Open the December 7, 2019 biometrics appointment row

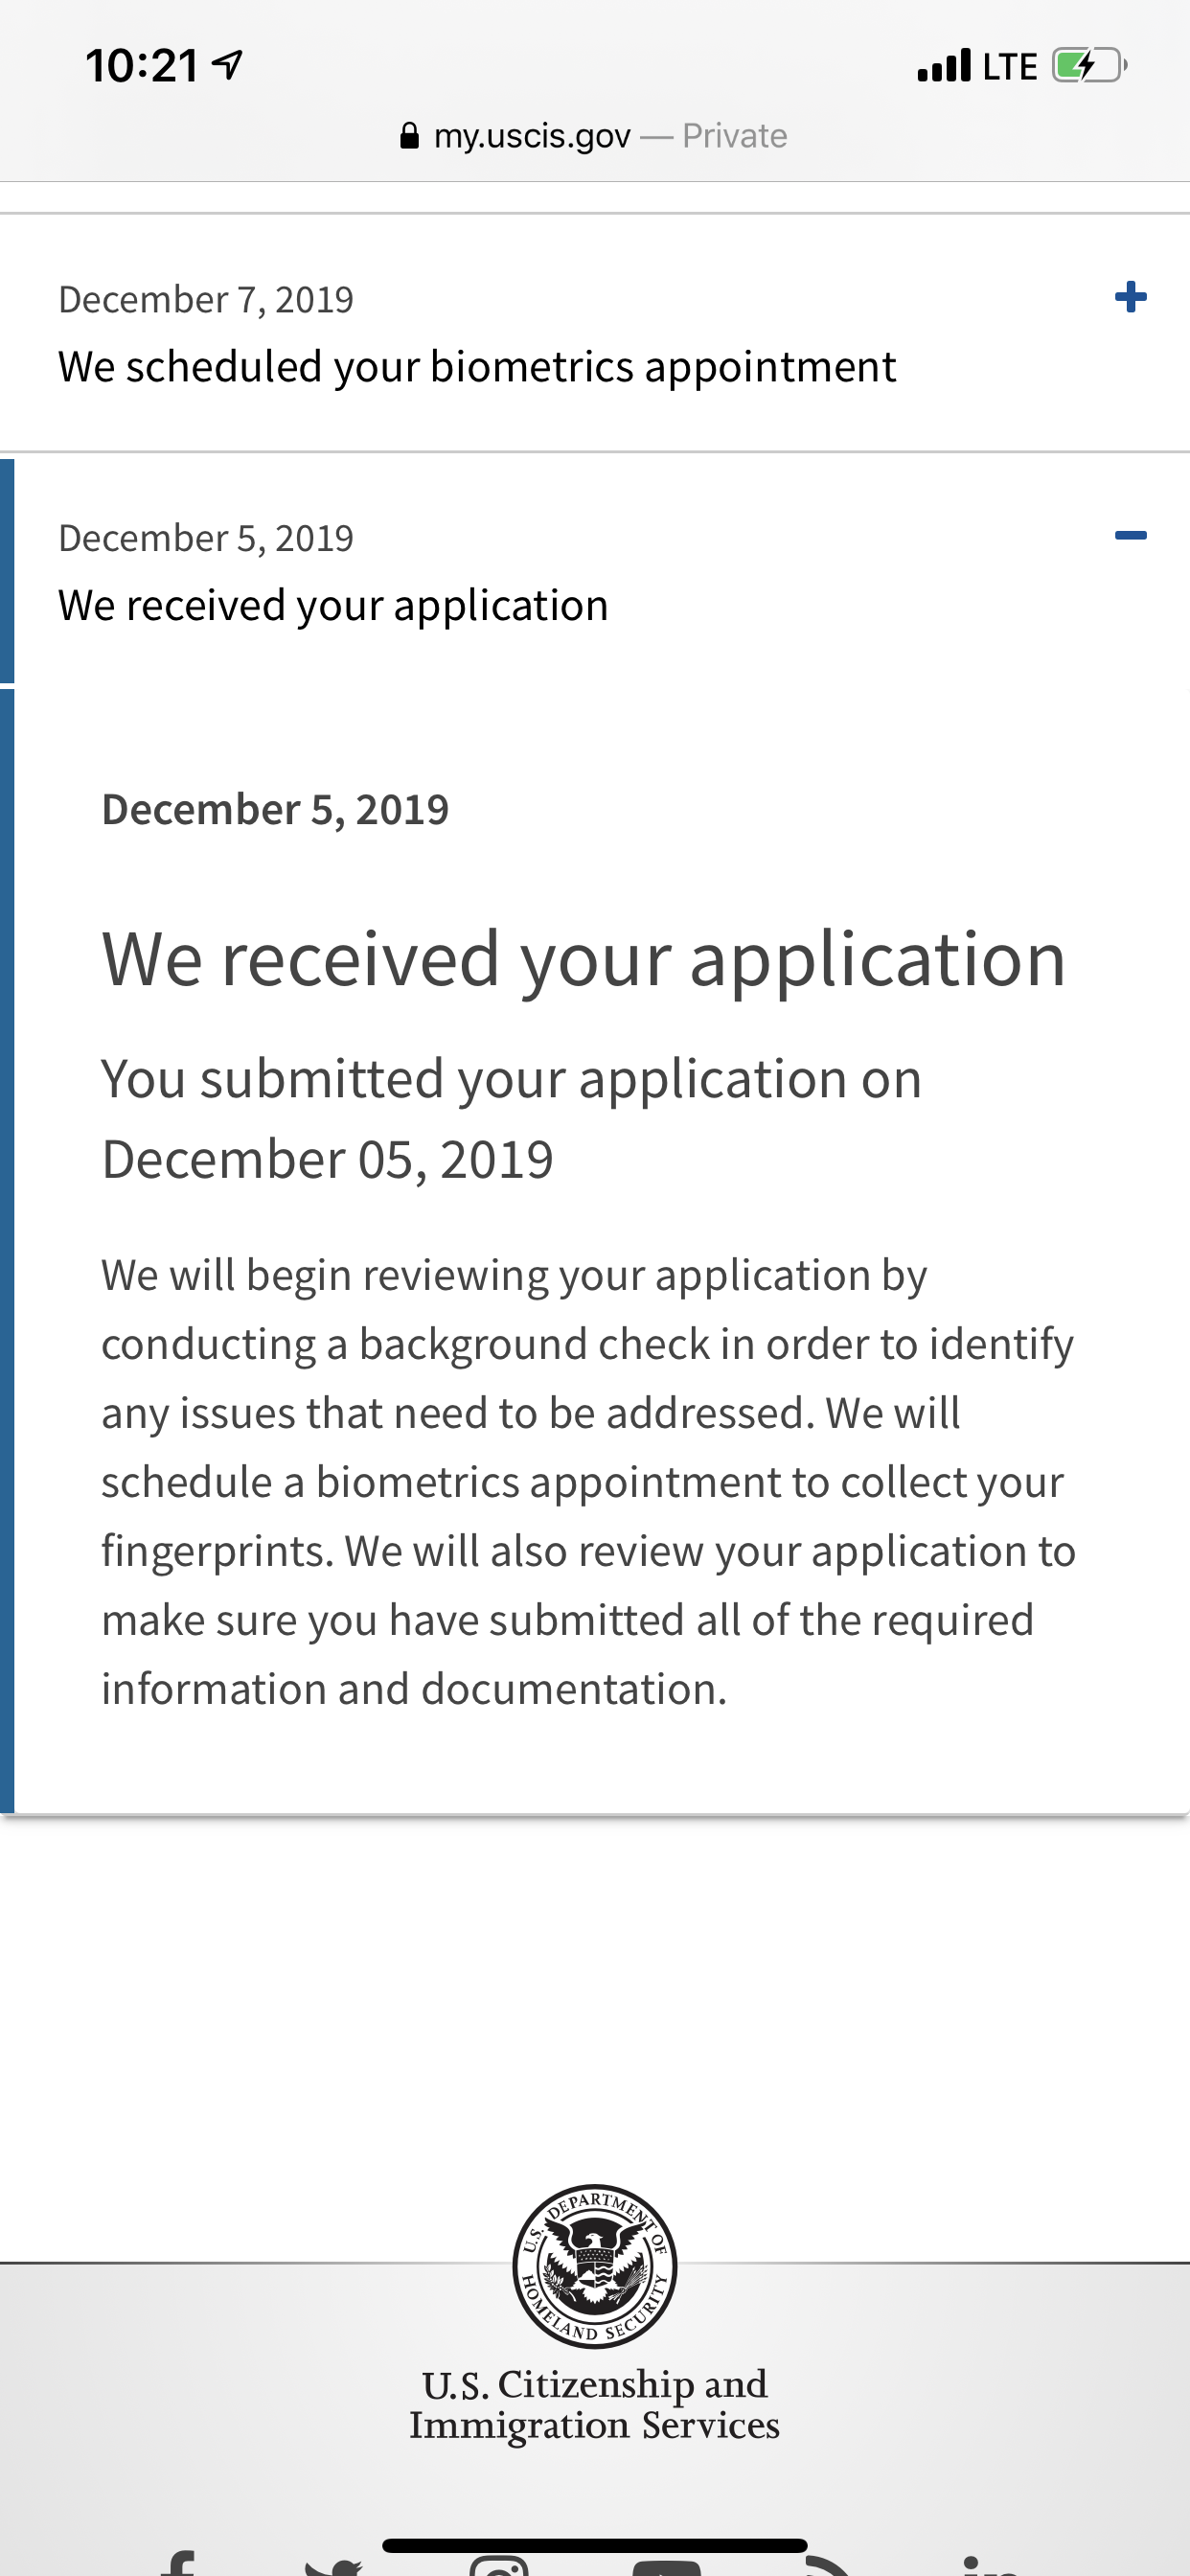point(595,333)
